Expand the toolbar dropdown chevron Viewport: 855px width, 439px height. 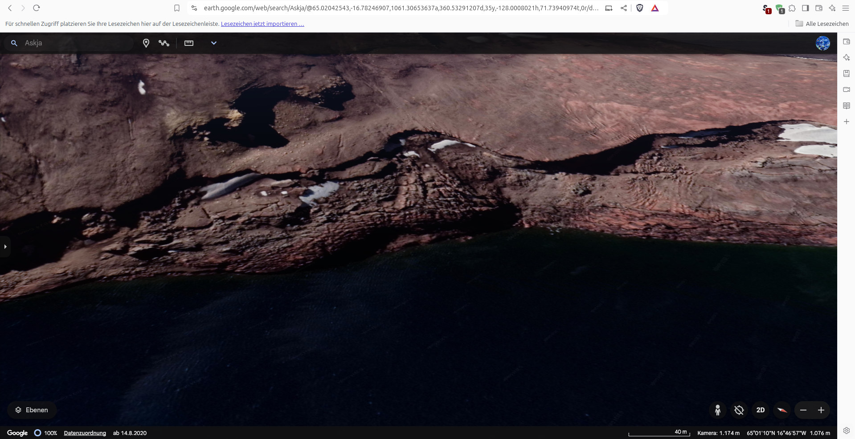pyautogui.click(x=214, y=43)
